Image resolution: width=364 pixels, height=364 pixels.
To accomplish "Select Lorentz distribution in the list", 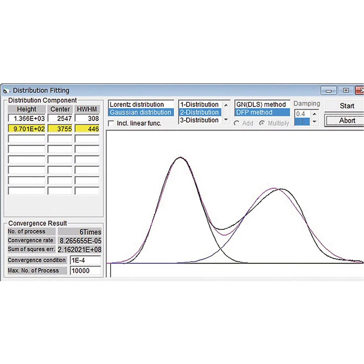I will [x=141, y=105].
